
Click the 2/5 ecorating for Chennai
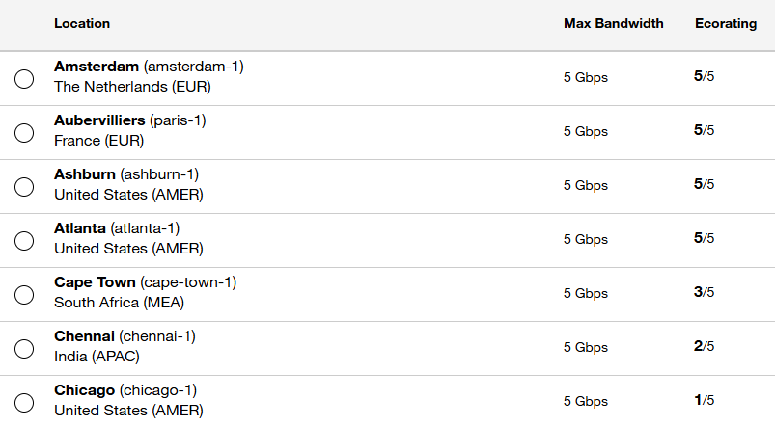pyautogui.click(x=705, y=346)
